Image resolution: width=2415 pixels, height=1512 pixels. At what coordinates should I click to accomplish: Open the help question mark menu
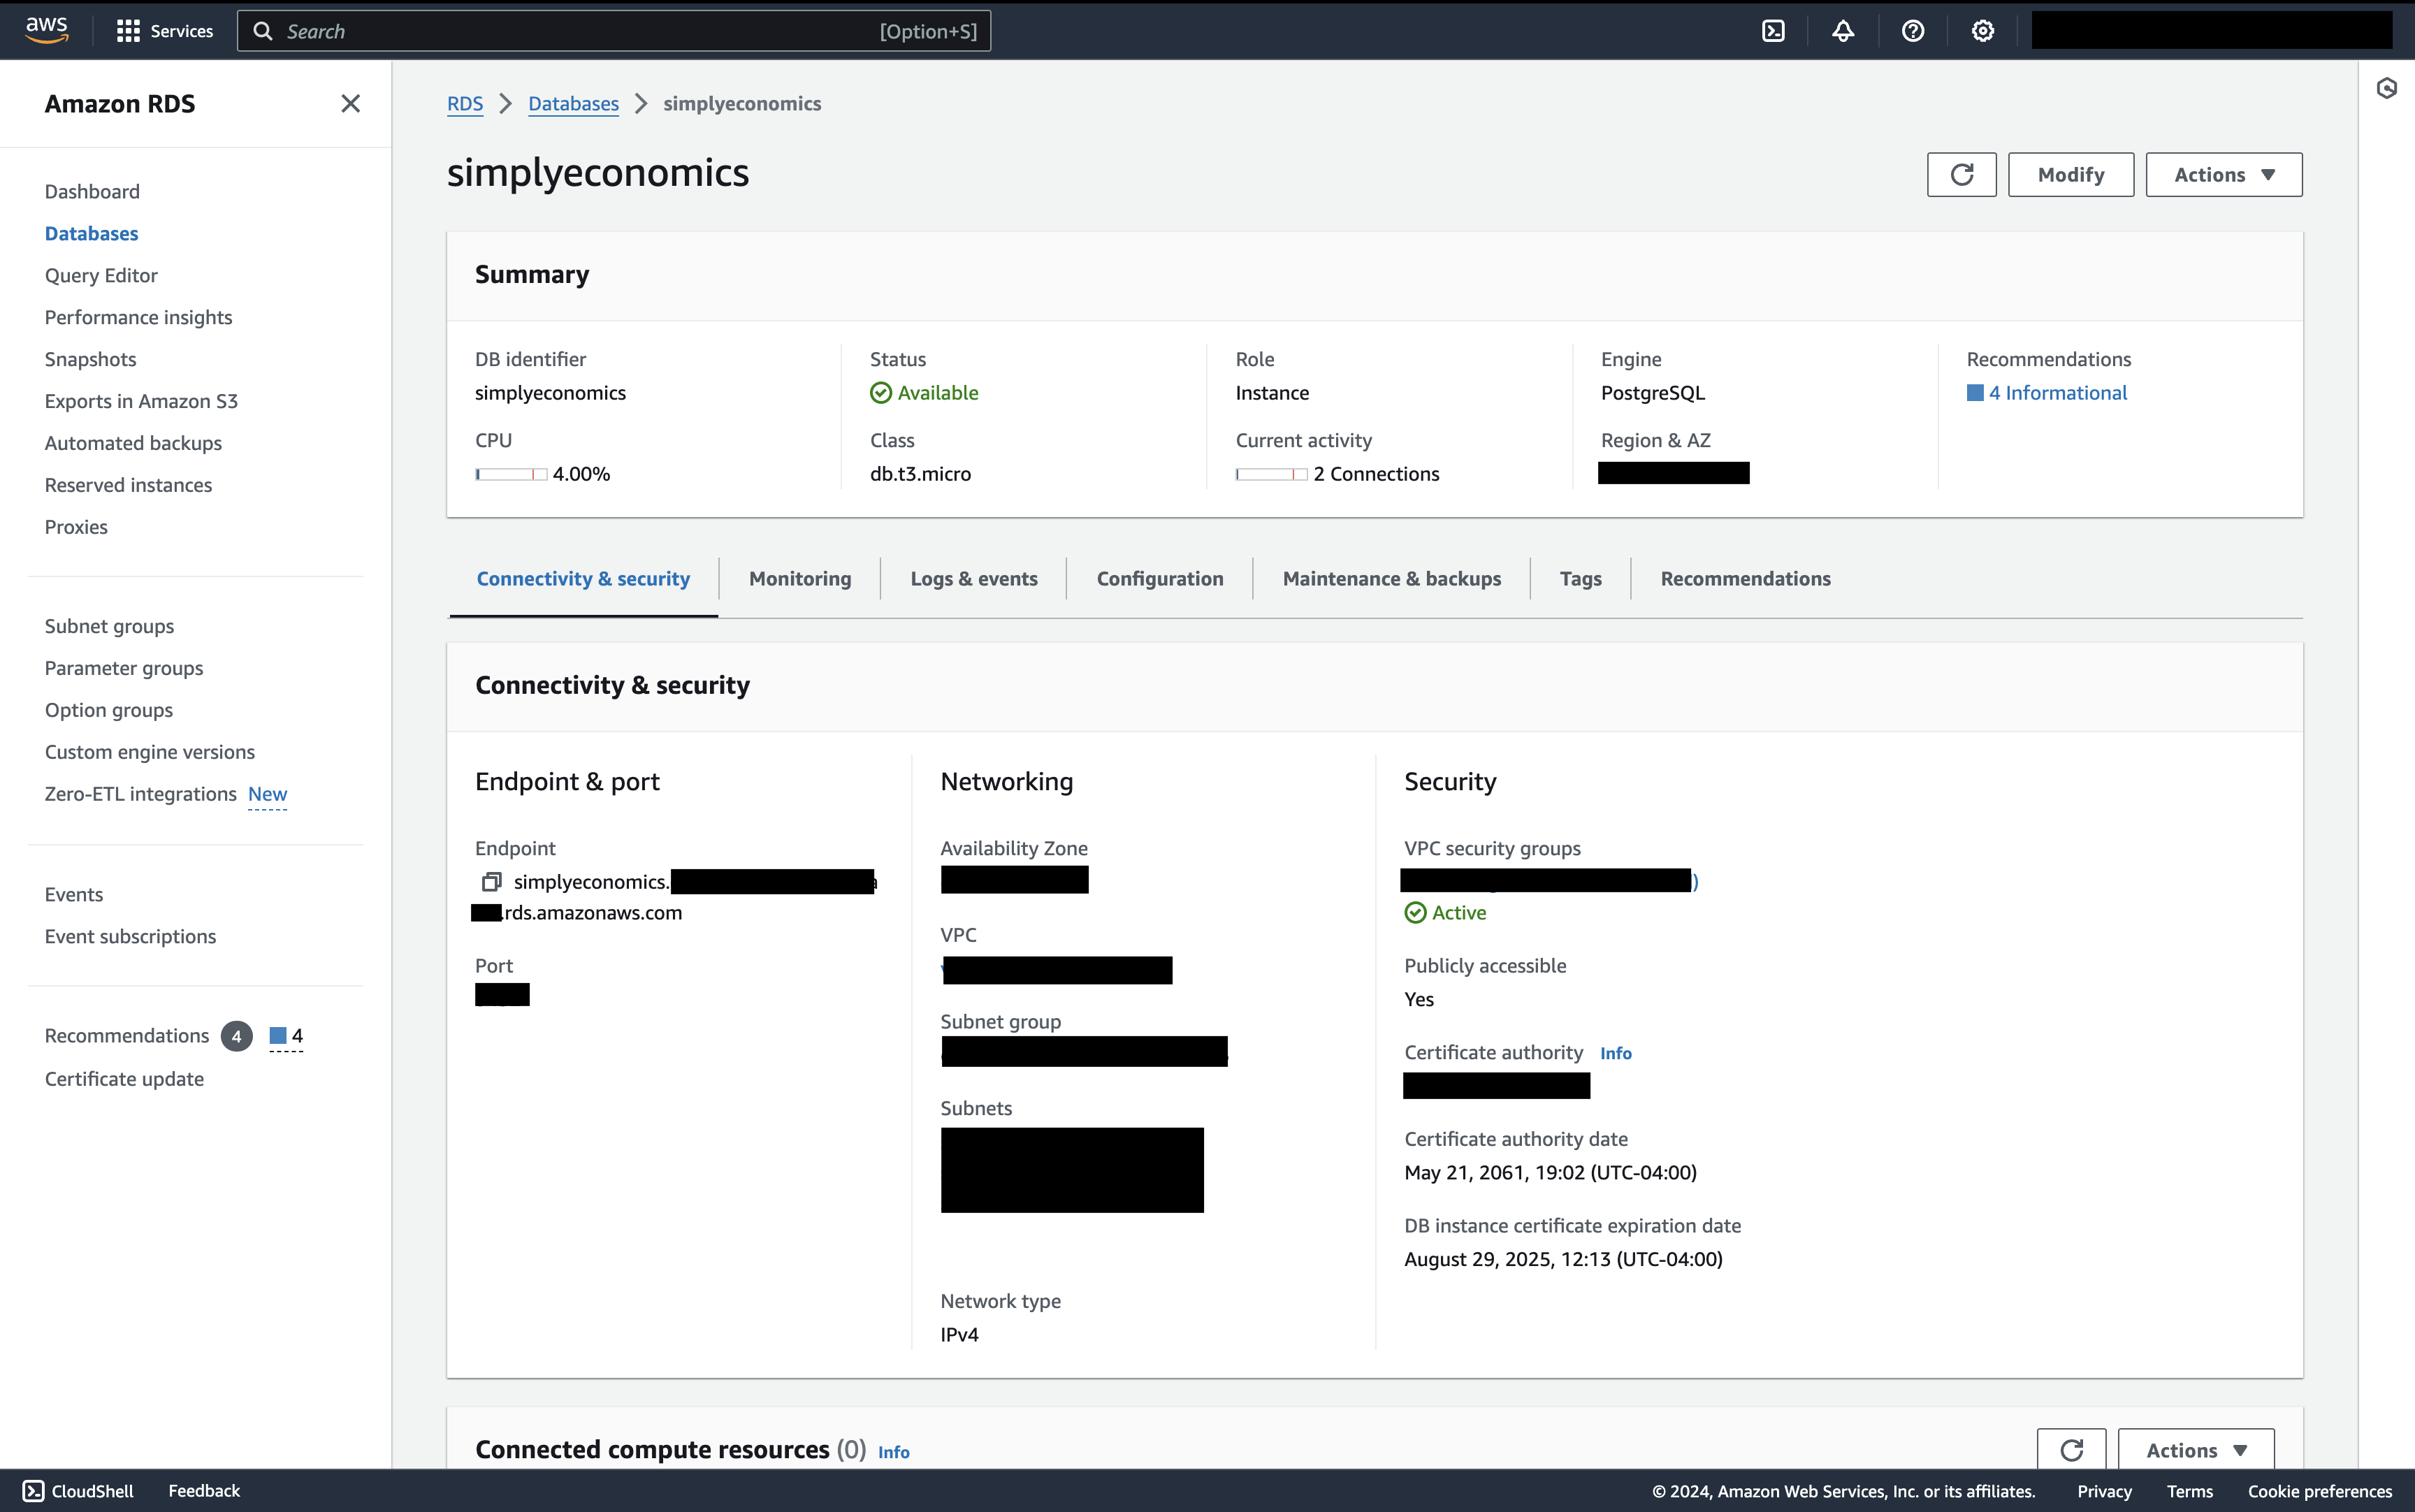tap(1912, 31)
